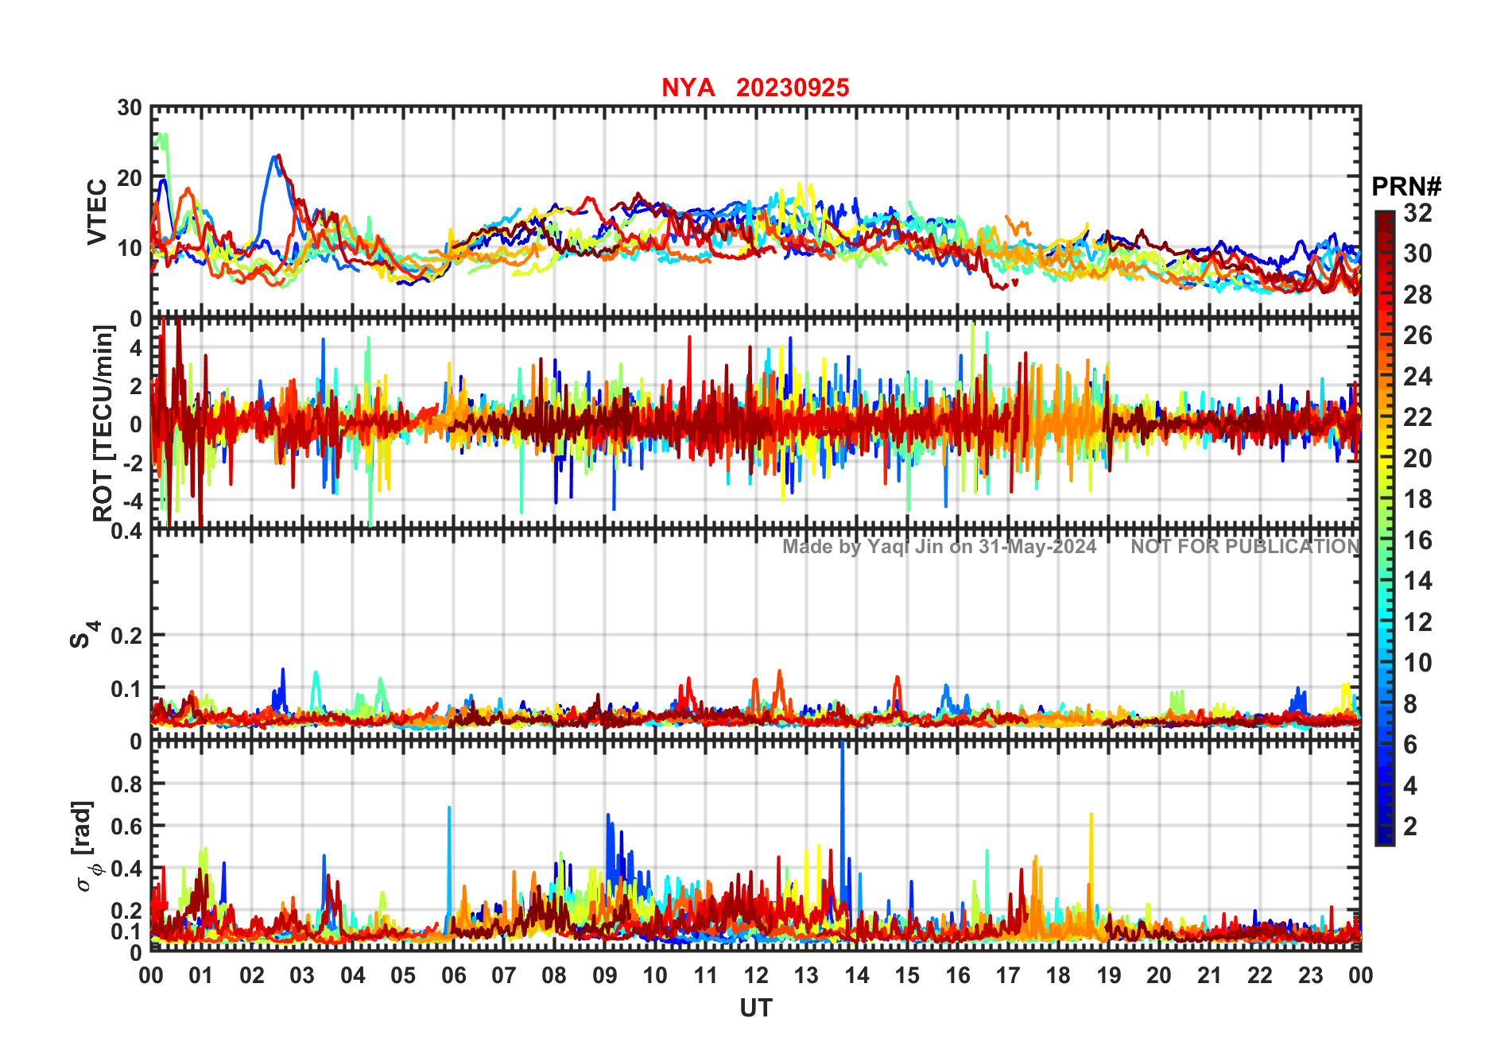Click the "4" tick on the ROT axis

coord(136,347)
